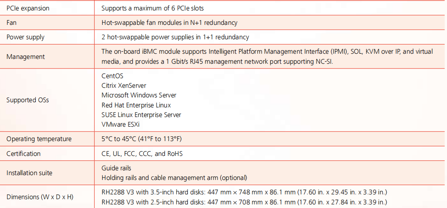Click the 3.5-inch hard disks dimensions line

244,192
